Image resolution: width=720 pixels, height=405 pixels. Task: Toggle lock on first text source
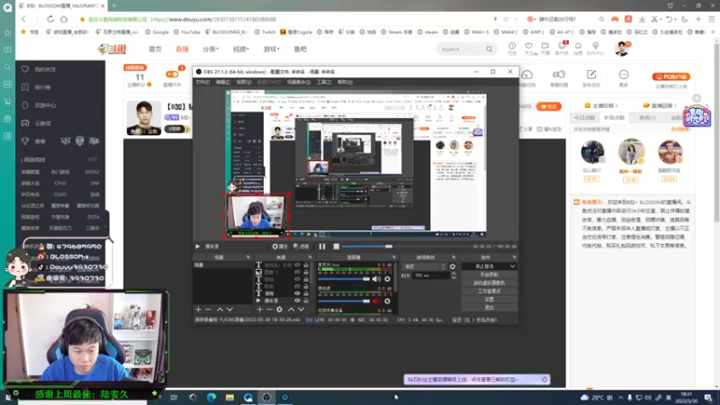[306, 265]
